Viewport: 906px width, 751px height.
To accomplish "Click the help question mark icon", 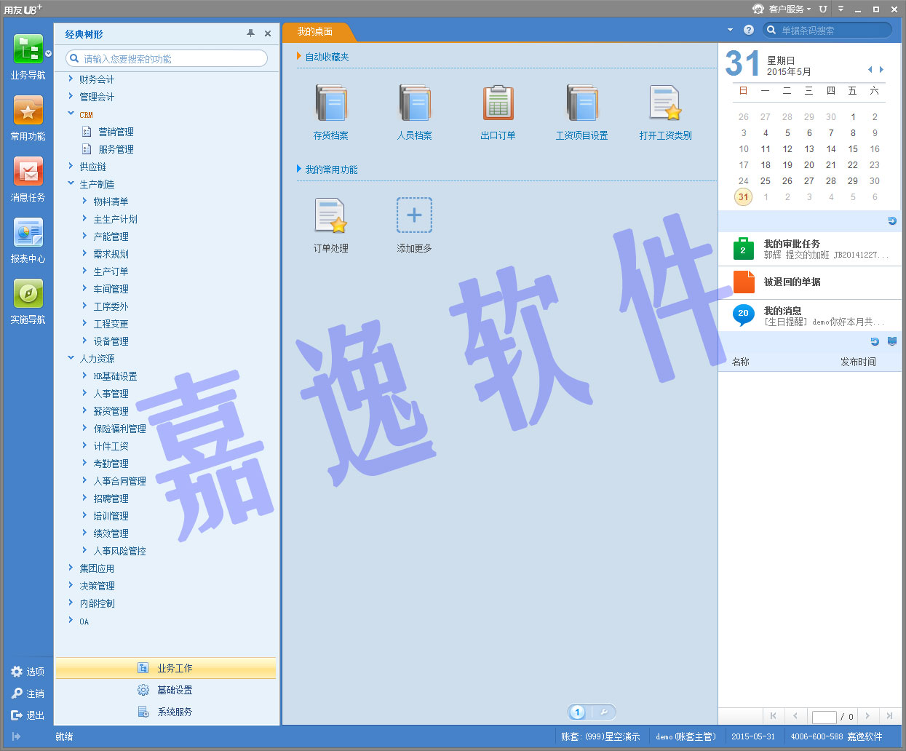I will click(x=748, y=30).
